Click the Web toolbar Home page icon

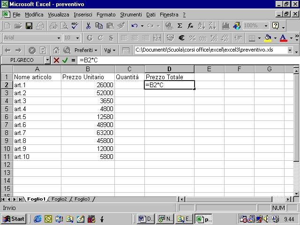56,50
